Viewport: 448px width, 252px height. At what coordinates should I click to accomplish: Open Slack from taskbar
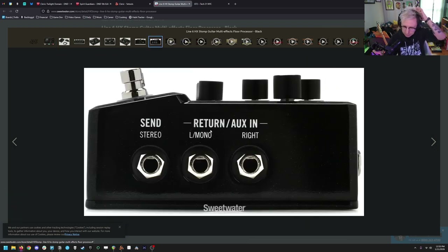click(x=44, y=248)
